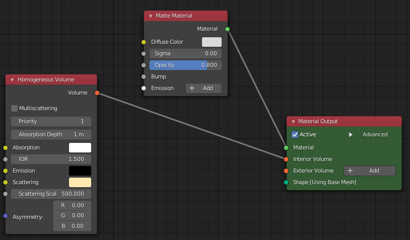The height and width of the screenshot is (240, 410).
Task: Adjust the Opacity slider
Action: (185, 65)
